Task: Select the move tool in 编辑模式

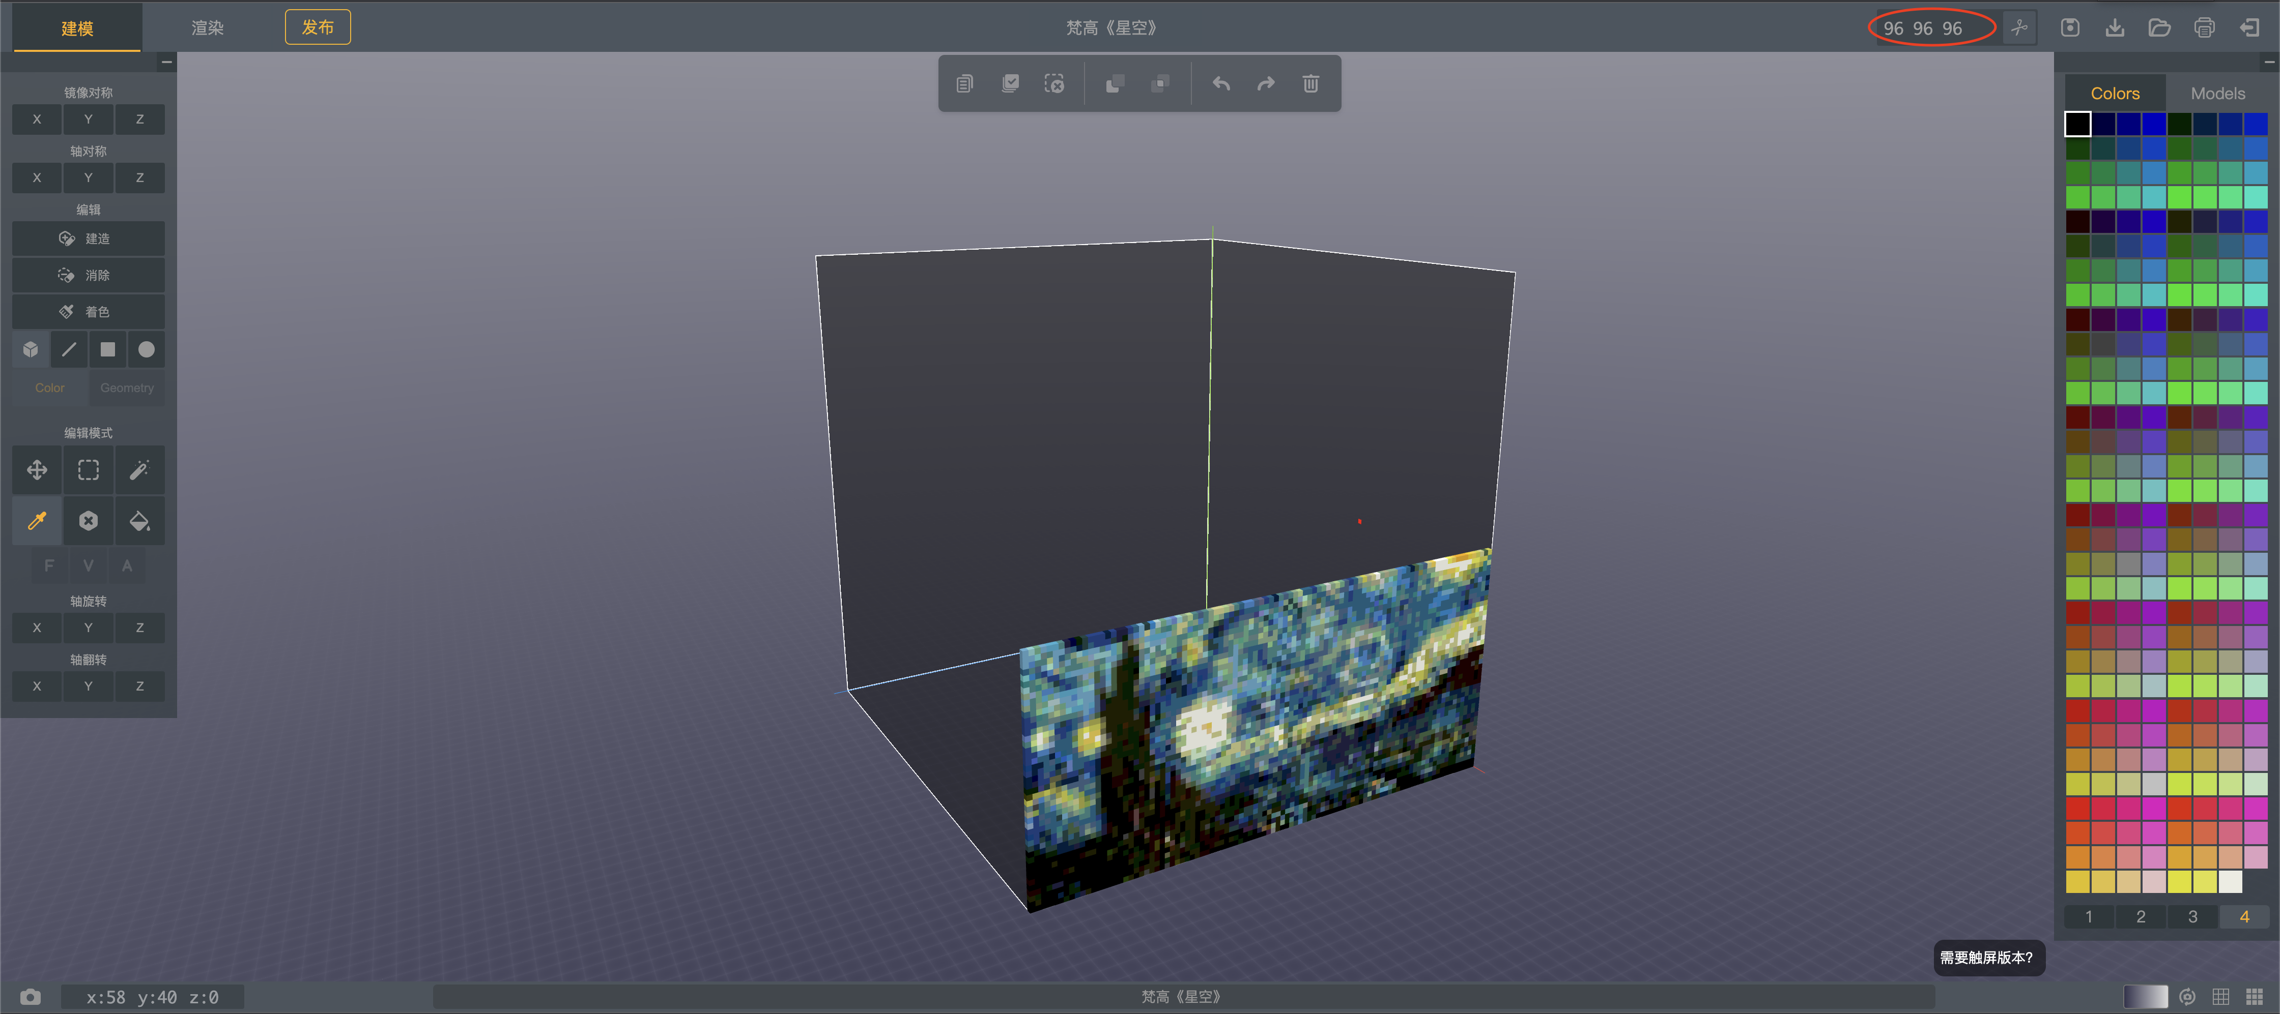Action: tap(37, 469)
